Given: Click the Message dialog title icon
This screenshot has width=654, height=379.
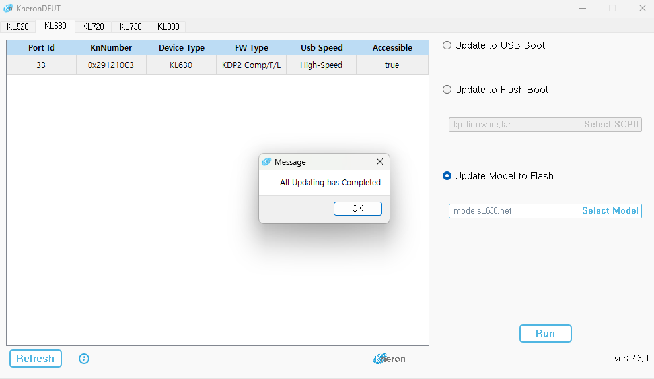Looking at the screenshot, I should (x=266, y=162).
